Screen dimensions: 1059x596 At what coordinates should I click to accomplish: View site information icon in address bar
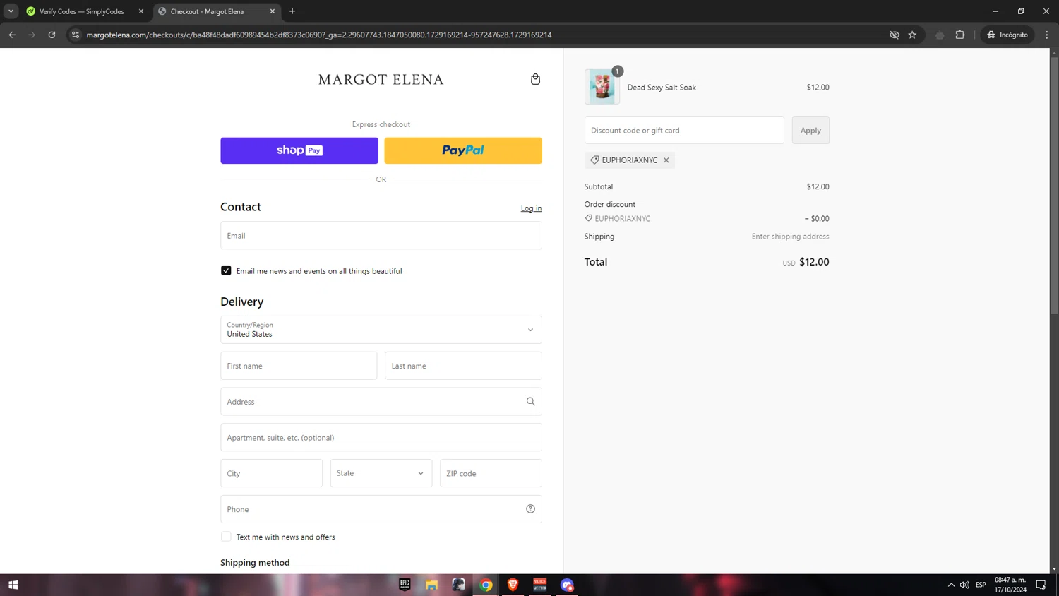coord(76,35)
